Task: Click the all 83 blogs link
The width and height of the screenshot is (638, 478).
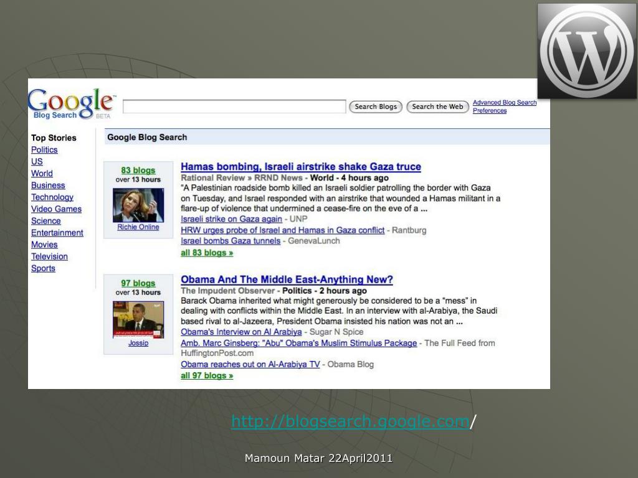Action: [207, 253]
